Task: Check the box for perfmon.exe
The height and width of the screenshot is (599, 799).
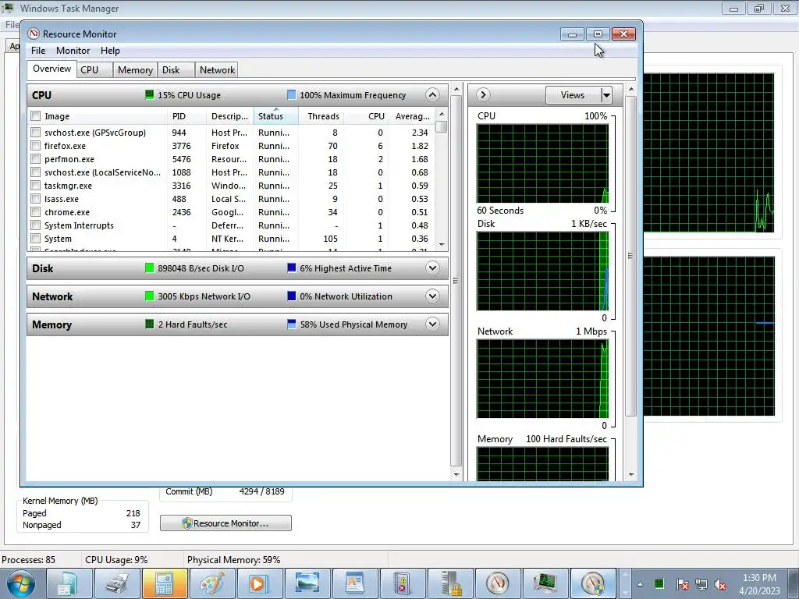Action: click(36, 159)
